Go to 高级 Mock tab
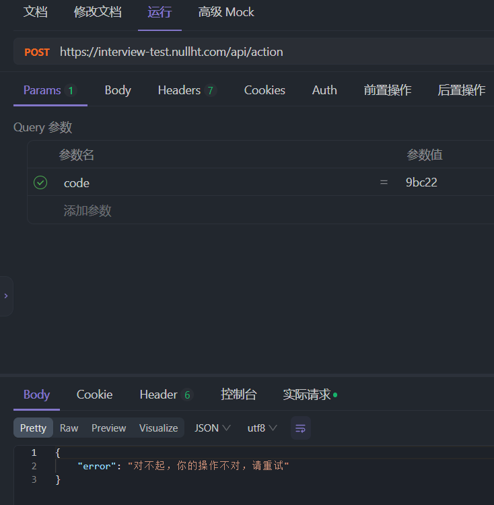Image resolution: width=494 pixels, height=505 pixels. tap(226, 12)
